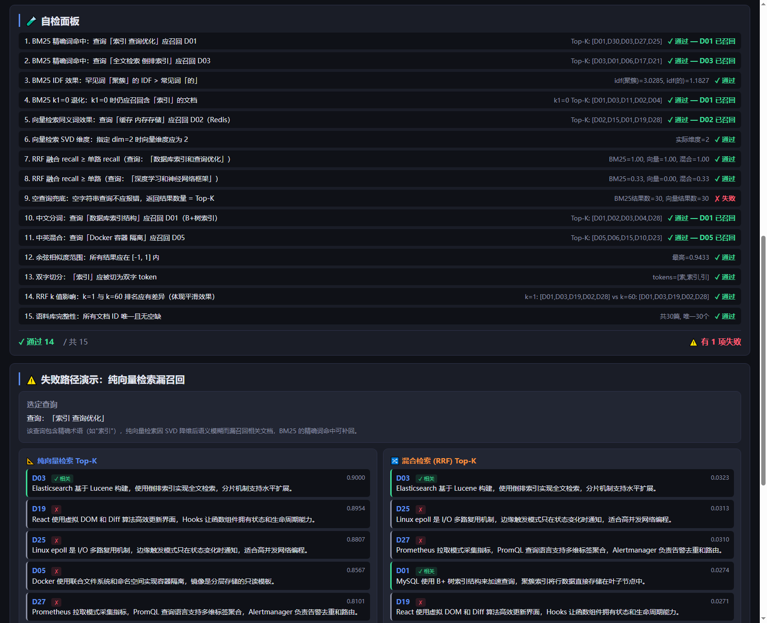Click the 相关 badge on D03 in 纯向量检索
Screen dimensions: 767x623
tap(62, 479)
